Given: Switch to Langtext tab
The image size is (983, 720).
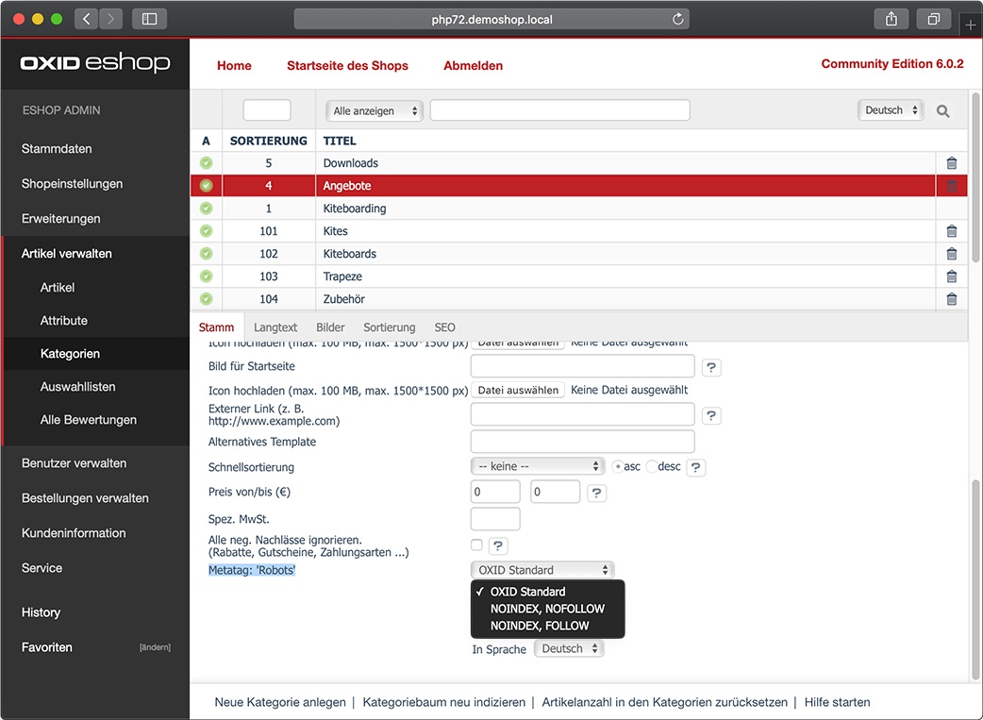Looking at the screenshot, I should 275,327.
